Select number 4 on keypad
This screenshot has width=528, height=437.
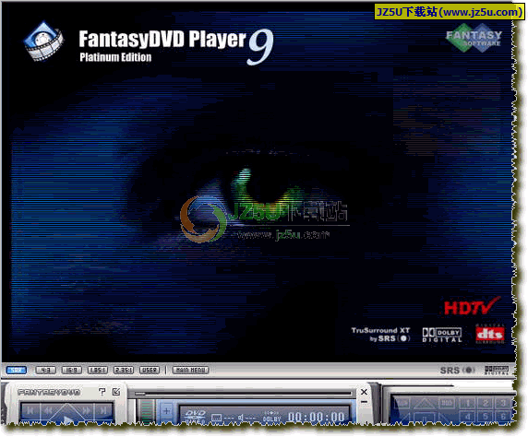[468, 417]
